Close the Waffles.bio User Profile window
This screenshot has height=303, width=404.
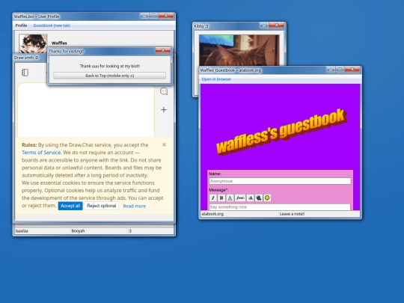pos(166,16)
